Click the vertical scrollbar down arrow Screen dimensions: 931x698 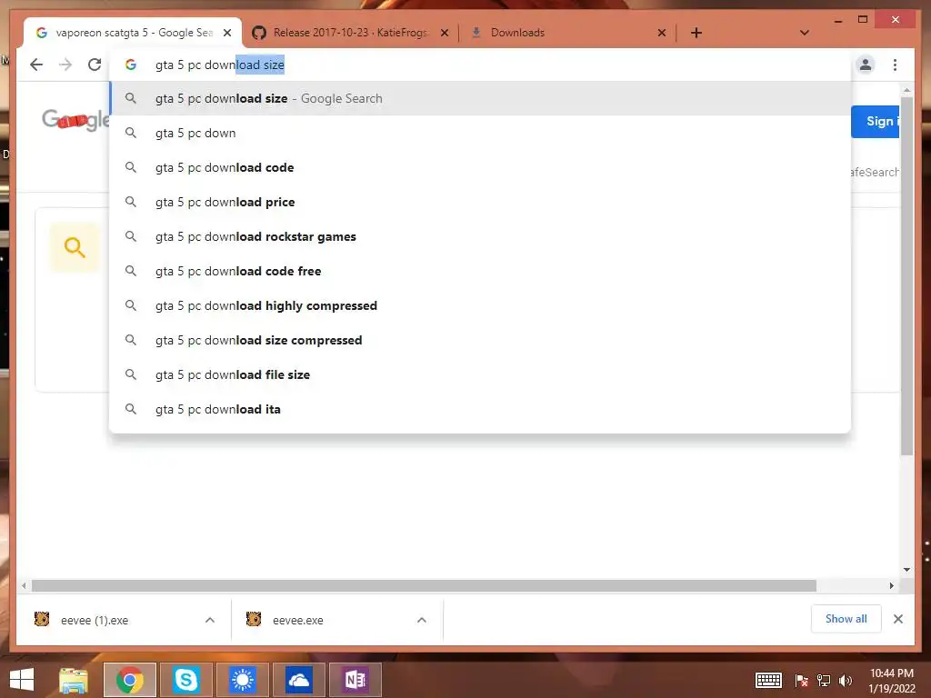(906, 570)
